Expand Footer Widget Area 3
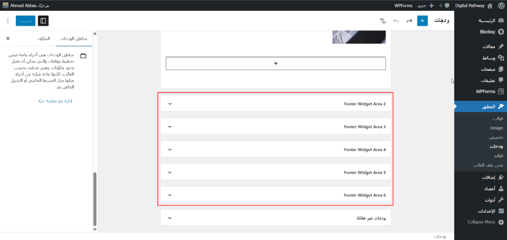Viewport: 507px width, 240px height. [170, 127]
